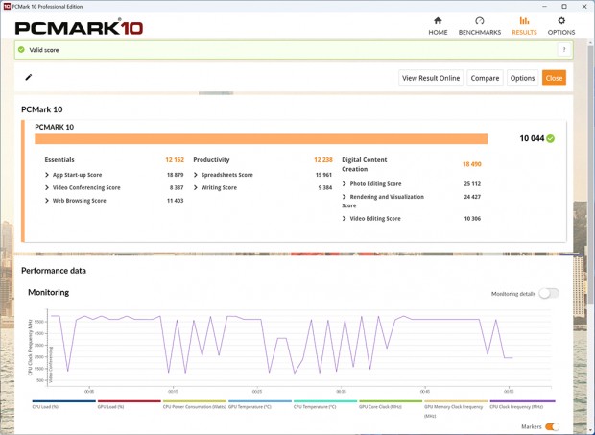Turn off the Markers toggle
The image size is (595, 435).
(552, 426)
